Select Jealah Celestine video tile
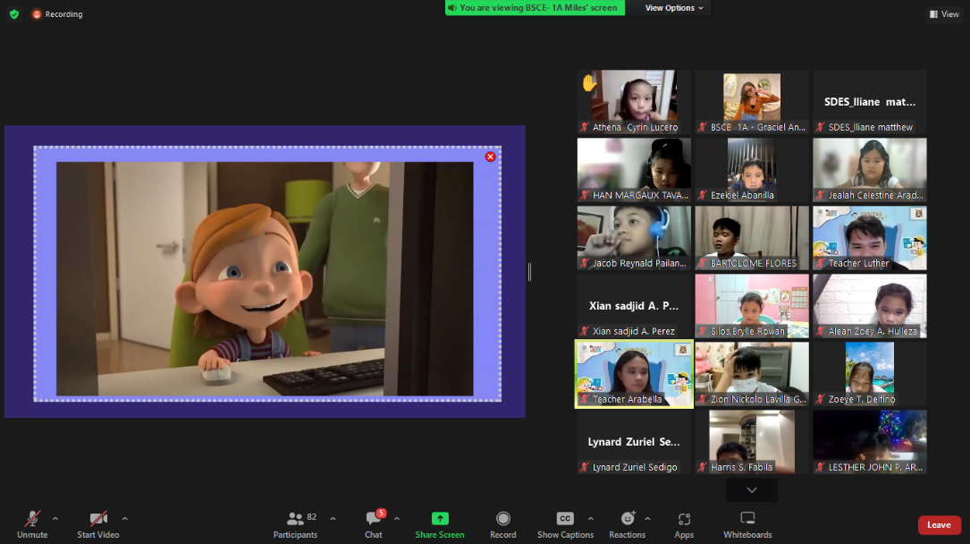The image size is (970, 544). 870,170
